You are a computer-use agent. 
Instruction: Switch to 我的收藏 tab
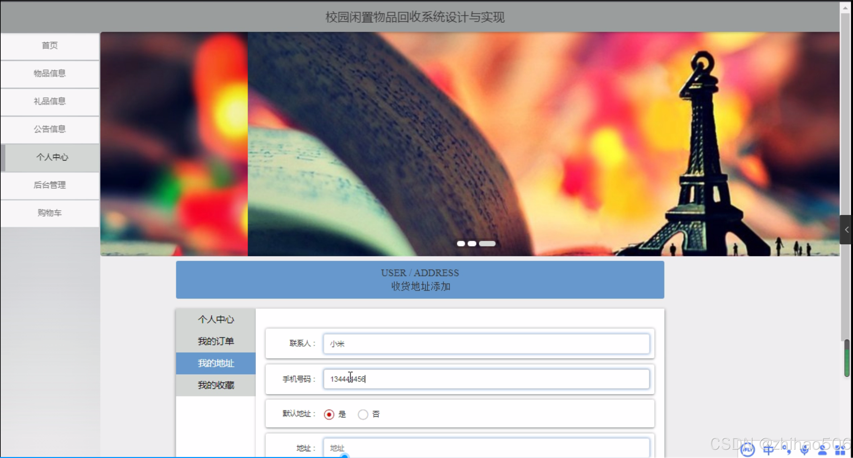point(216,385)
